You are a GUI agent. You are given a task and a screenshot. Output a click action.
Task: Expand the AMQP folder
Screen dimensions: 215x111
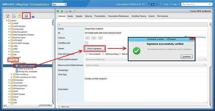click(9, 24)
